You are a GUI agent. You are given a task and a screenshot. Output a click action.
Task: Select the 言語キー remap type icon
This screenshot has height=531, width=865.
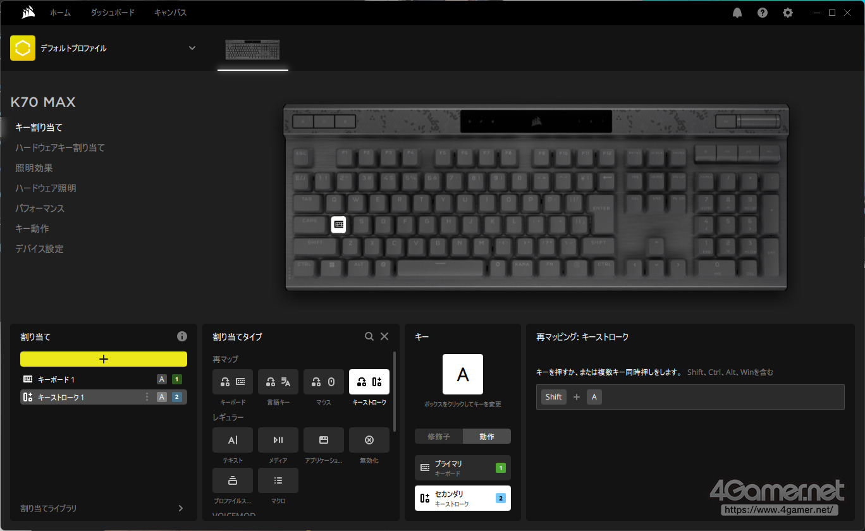pyautogui.click(x=278, y=382)
